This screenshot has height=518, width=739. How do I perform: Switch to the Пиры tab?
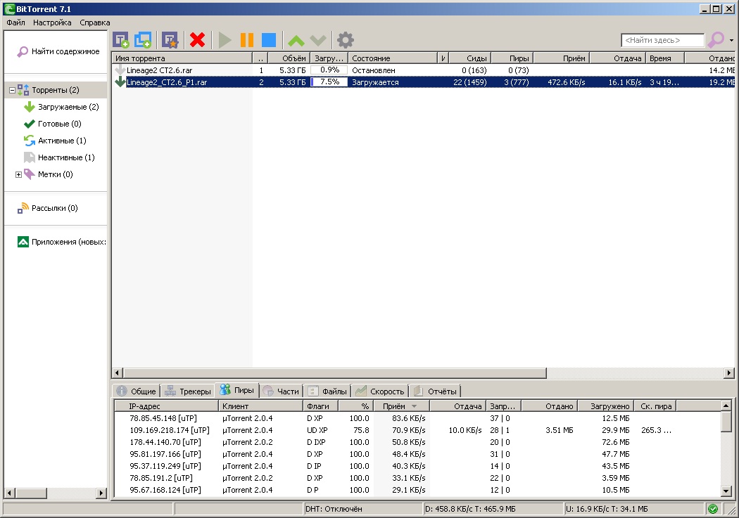(x=238, y=390)
